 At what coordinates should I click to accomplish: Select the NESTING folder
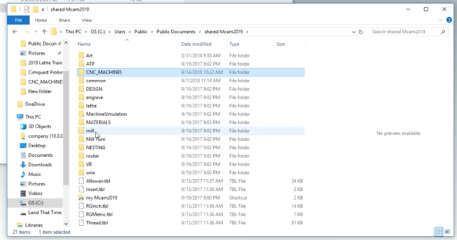[191, 147]
